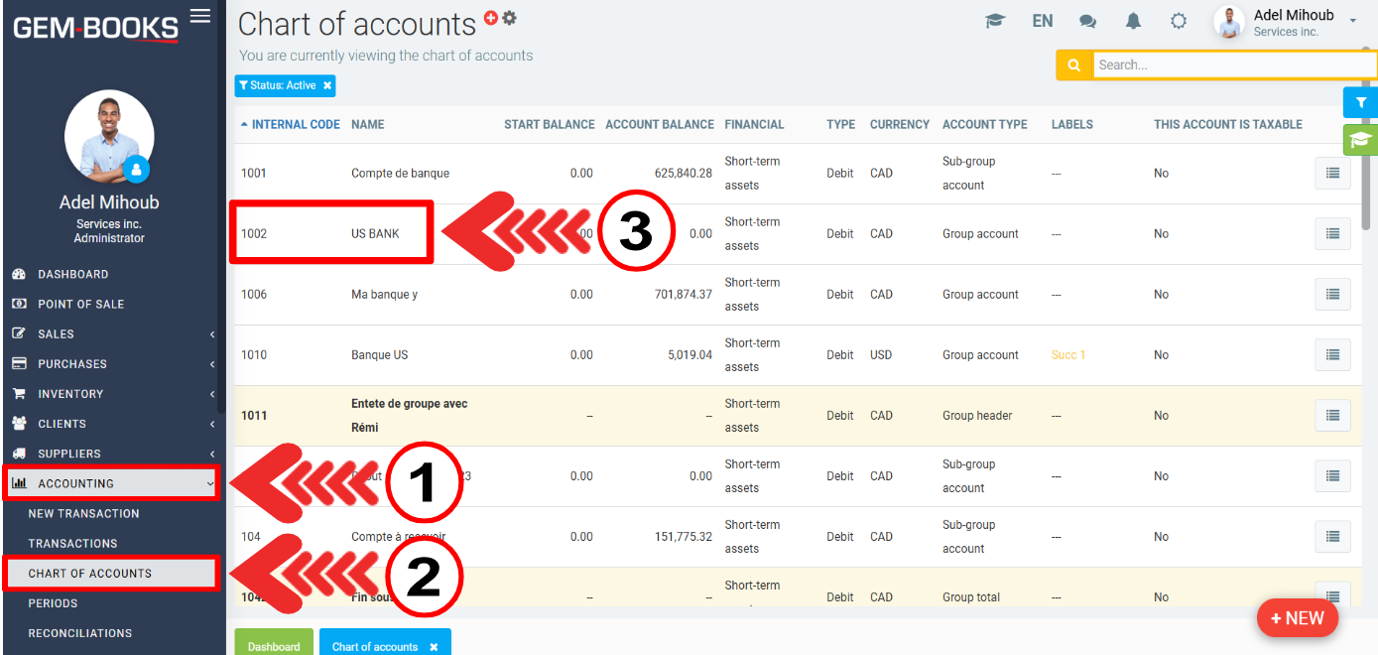
Task: Click the red add account plus icon
Action: pyautogui.click(x=491, y=18)
